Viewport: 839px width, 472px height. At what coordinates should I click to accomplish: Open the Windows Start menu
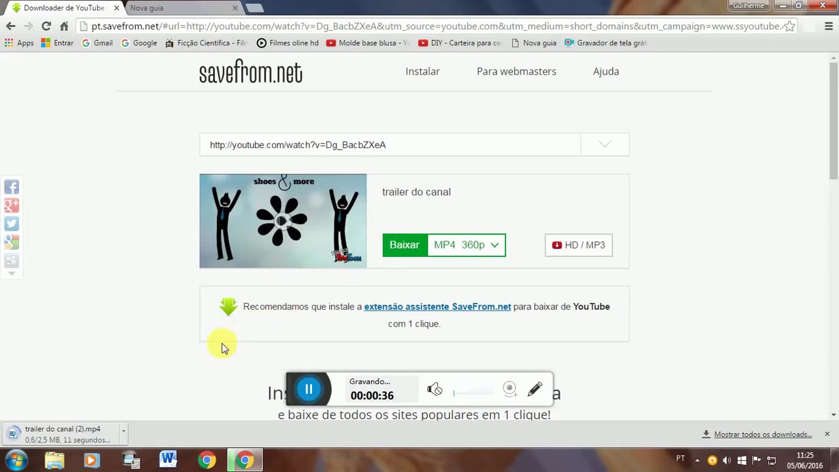coord(16,460)
